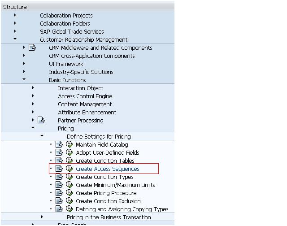Expand CRM Middleware and Related Components arrow
The image size is (287, 226).
(24, 48)
